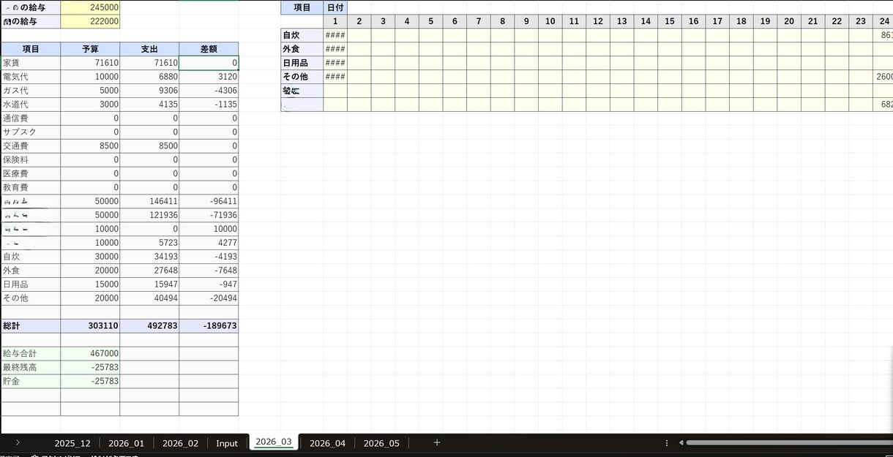Open the 2026_05 sheet tab
This screenshot has width=893, height=457.
(x=381, y=443)
